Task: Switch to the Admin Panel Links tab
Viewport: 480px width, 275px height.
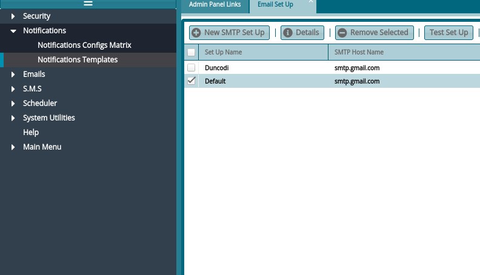Action: 216,5
